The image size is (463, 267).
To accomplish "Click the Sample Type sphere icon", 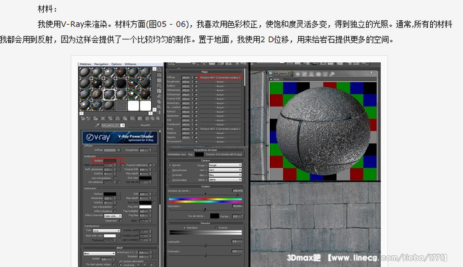I will [x=159, y=69].
